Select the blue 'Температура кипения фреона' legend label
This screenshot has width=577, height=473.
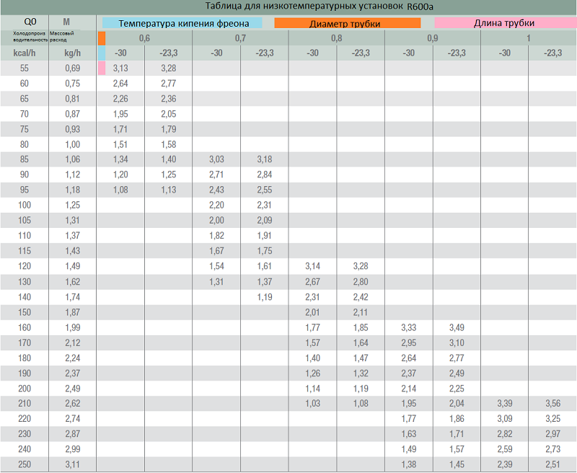pyautogui.click(x=182, y=23)
